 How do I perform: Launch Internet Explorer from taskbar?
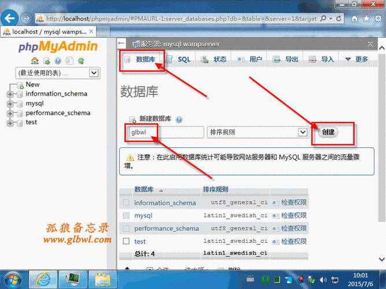(43, 280)
